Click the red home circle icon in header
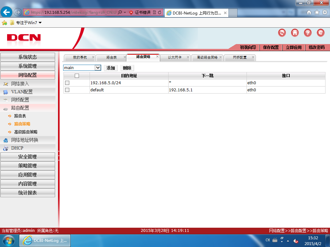The height and width of the screenshot is (247, 330). coord(295,33)
